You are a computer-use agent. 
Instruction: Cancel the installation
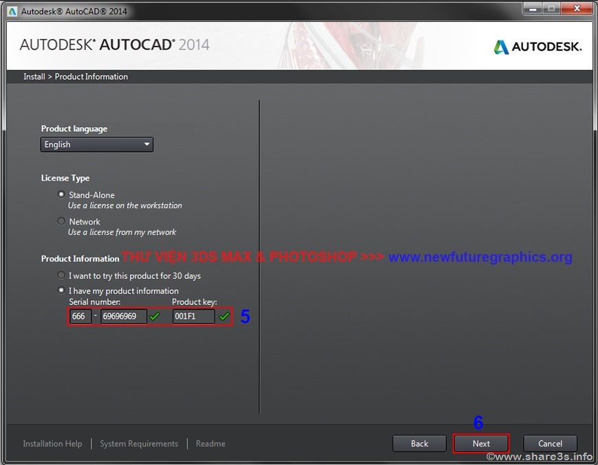[x=550, y=444]
